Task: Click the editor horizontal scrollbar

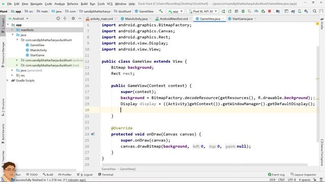Action: (x=204, y=165)
